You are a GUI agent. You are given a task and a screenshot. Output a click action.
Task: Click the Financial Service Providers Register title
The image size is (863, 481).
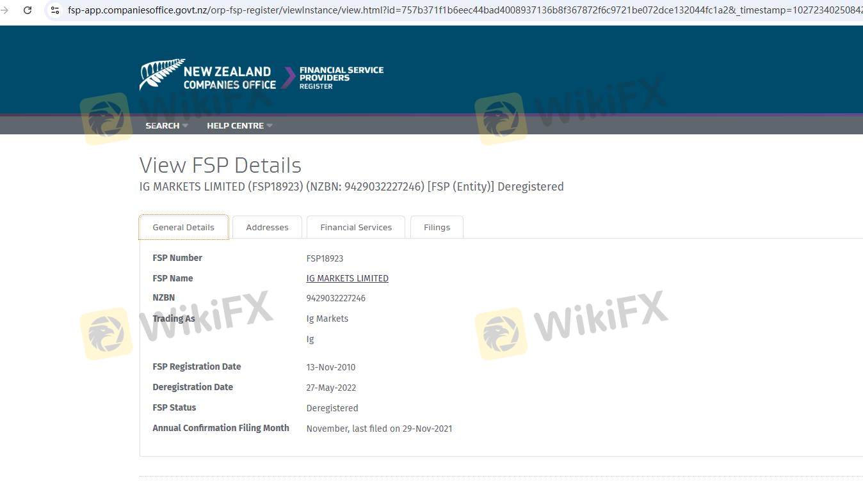click(341, 77)
